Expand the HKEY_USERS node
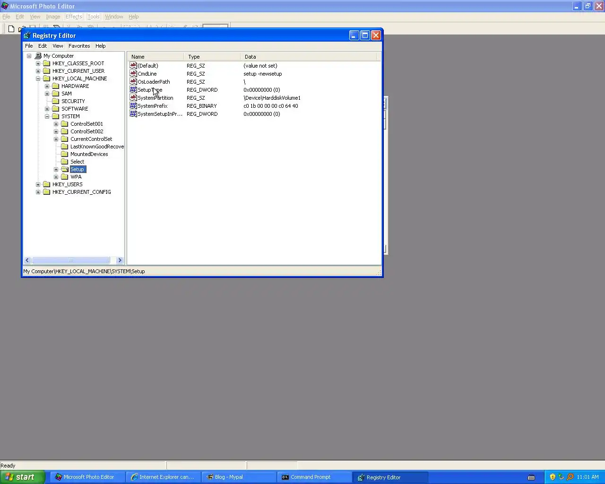The width and height of the screenshot is (605, 484). [x=38, y=184]
